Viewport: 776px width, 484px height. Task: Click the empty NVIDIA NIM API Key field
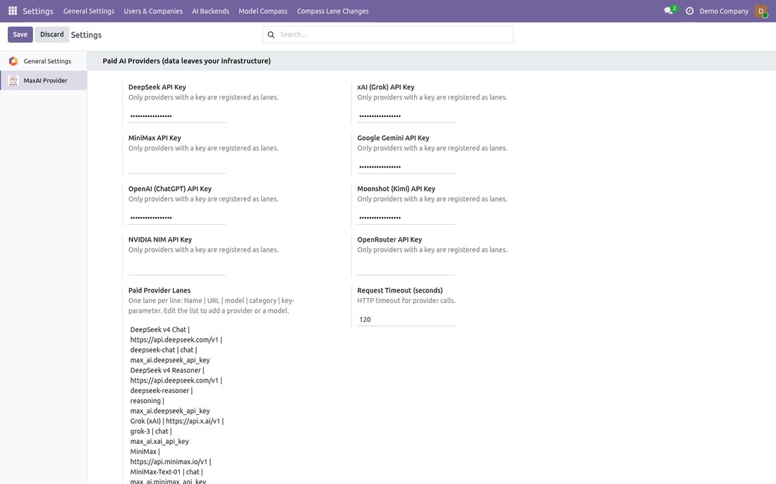(x=176, y=269)
